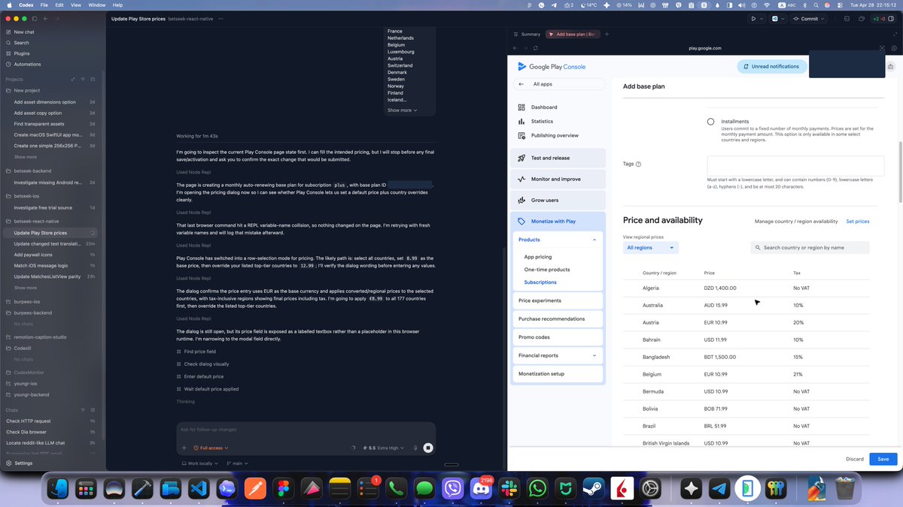Viewport: 903px width, 507px height.
Task: Open One-time products in sidebar
Action: coord(546,270)
